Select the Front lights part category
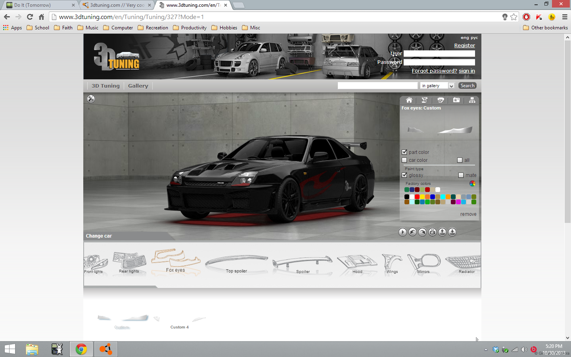 point(95,263)
